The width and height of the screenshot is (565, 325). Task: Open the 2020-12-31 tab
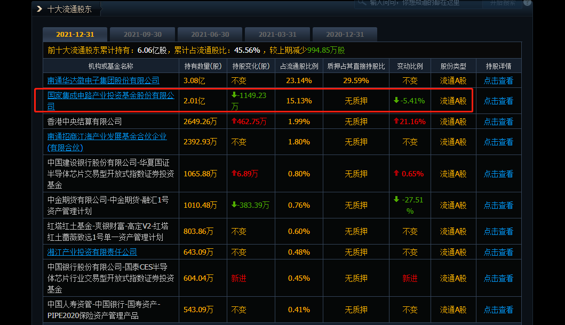(x=345, y=35)
